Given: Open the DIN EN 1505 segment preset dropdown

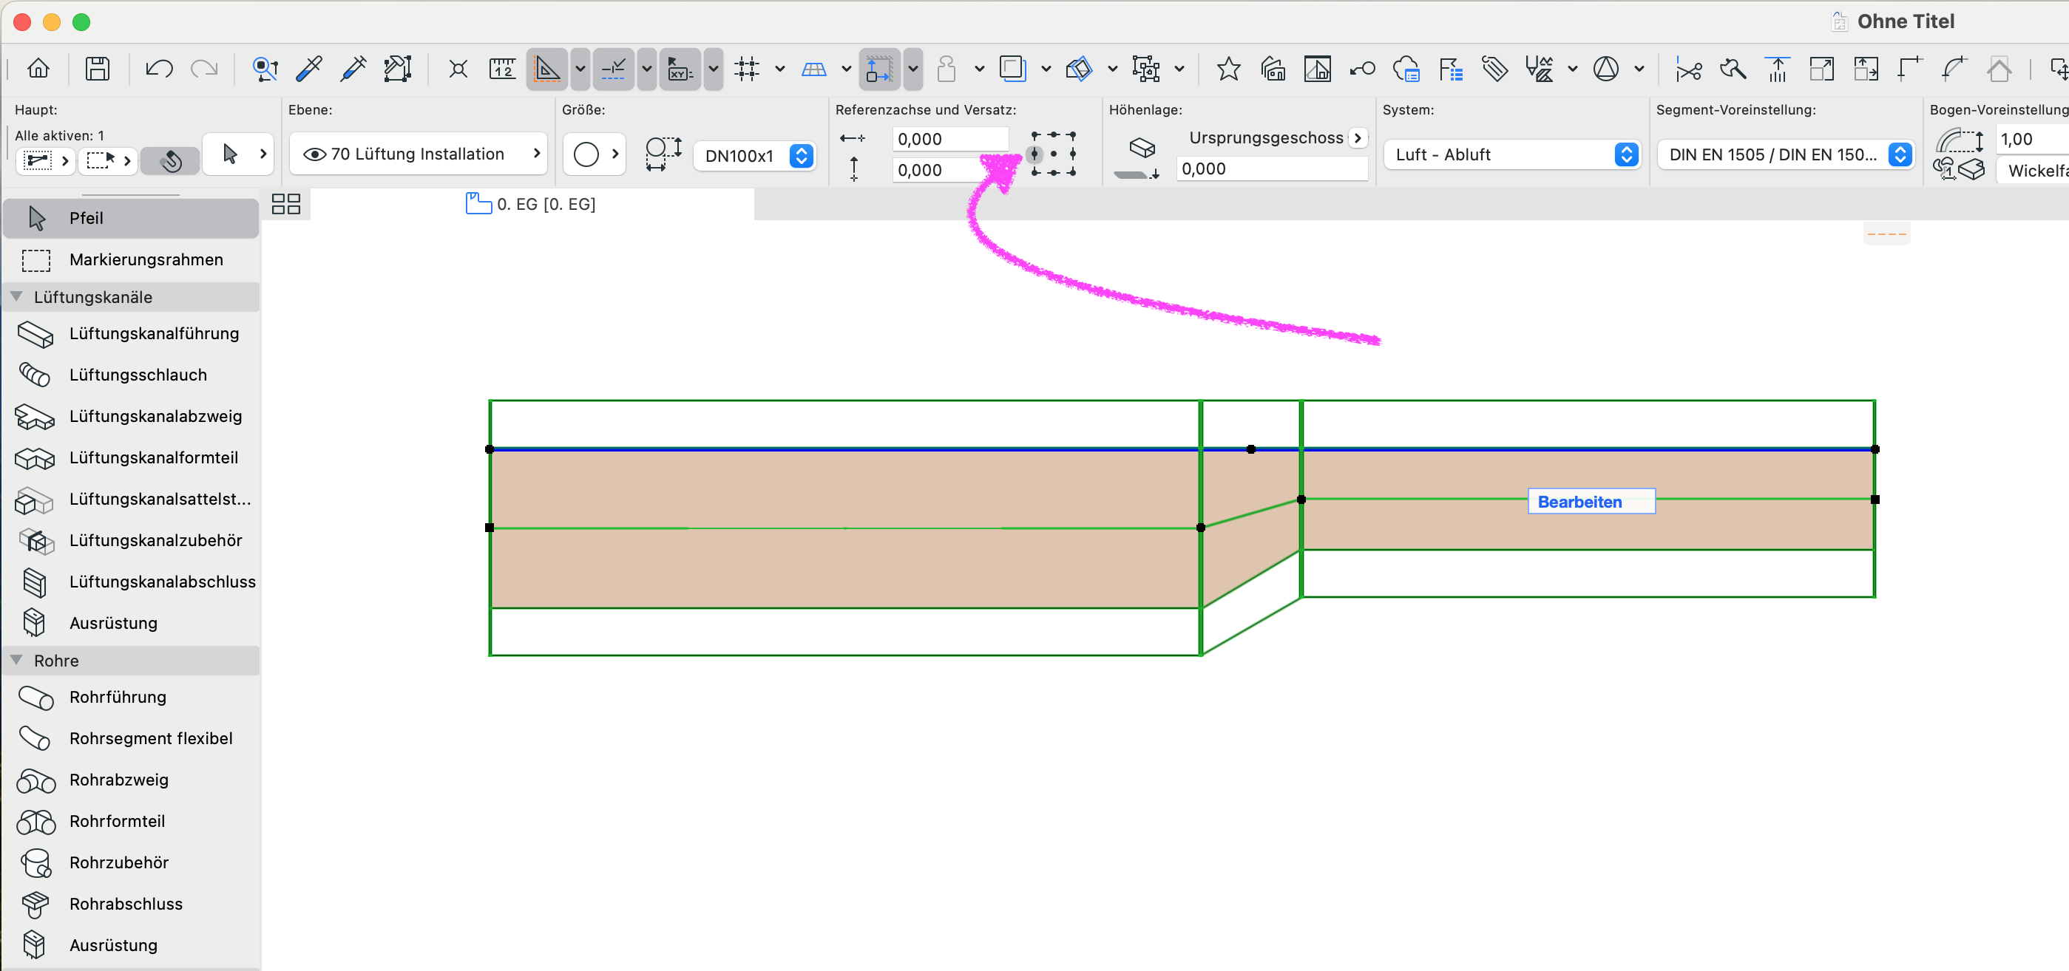Looking at the screenshot, I should click(x=1786, y=155).
